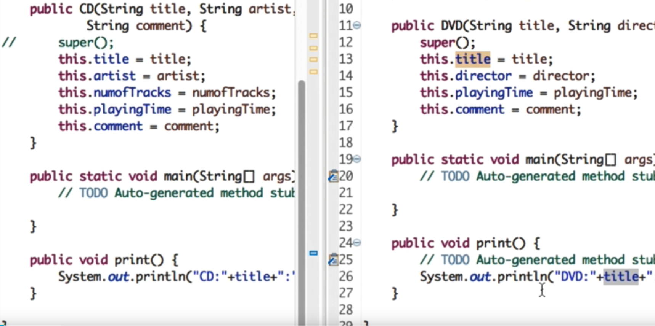
Task: Click the selected 'title' in DVD println statement
Action: coord(621,277)
